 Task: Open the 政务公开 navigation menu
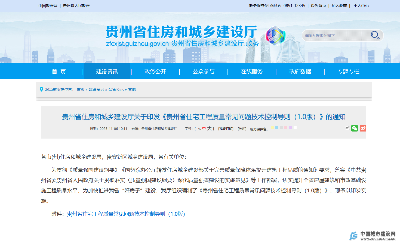tap(155, 71)
